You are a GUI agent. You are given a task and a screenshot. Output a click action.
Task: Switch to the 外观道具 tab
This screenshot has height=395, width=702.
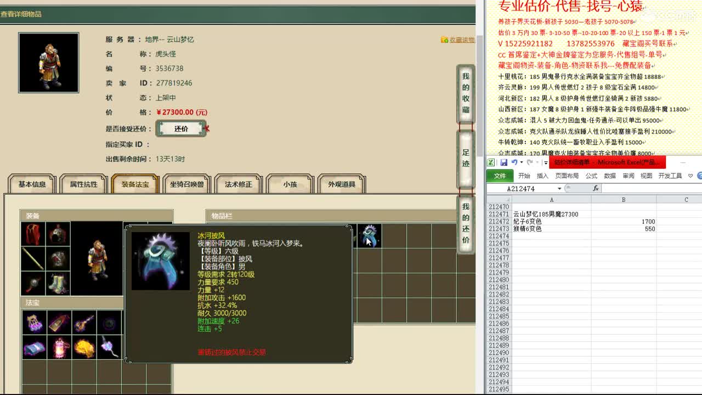click(x=341, y=184)
